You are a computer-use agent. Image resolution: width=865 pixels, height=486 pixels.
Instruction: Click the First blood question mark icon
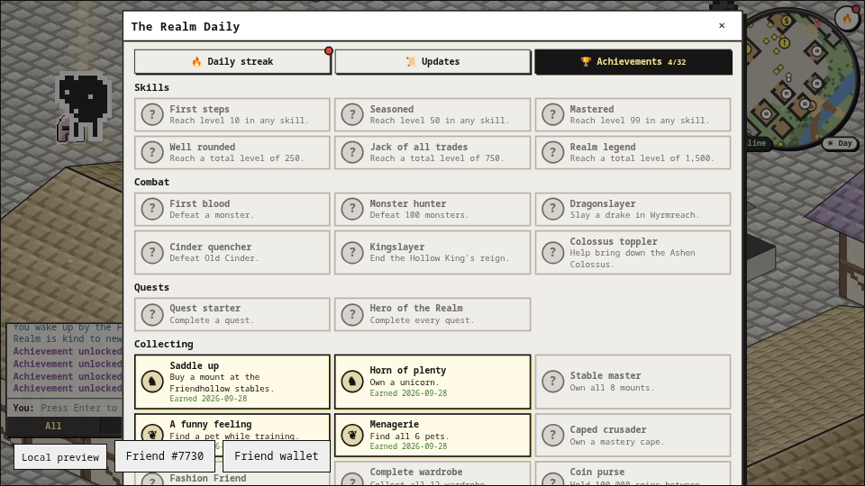[152, 209]
